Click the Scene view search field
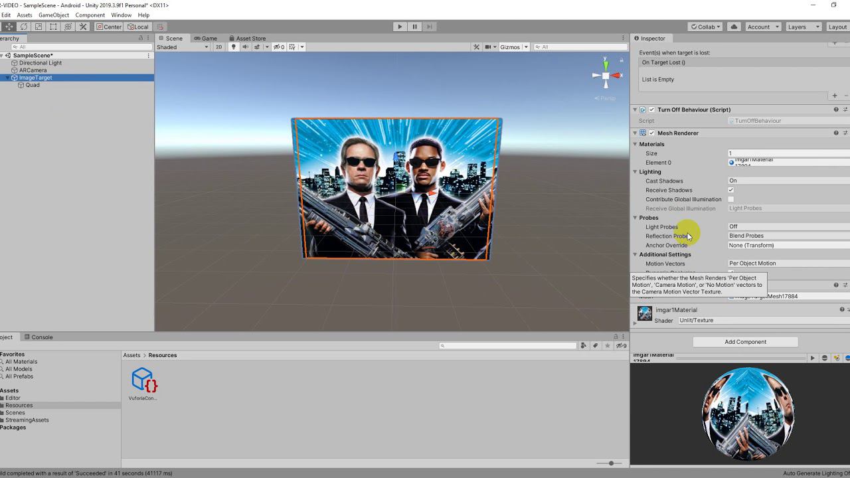This screenshot has height=478, width=850. click(580, 47)
